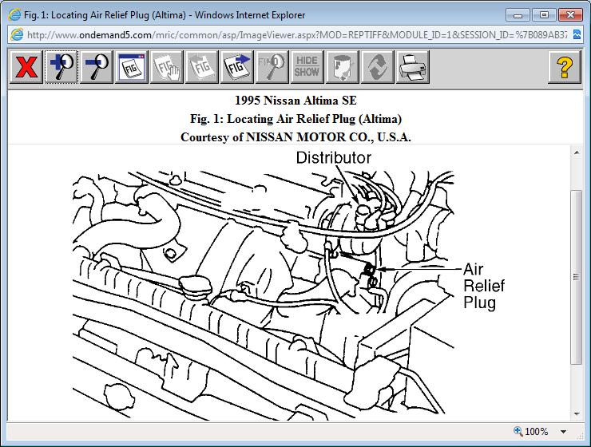Go to previous figure with left arrow
591x447 pixels.
coord(201,67)
